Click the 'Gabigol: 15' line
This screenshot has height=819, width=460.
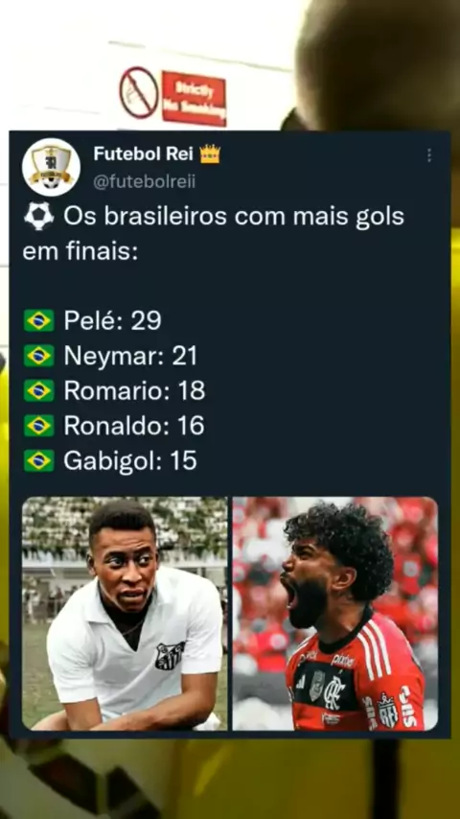[130, 460]
